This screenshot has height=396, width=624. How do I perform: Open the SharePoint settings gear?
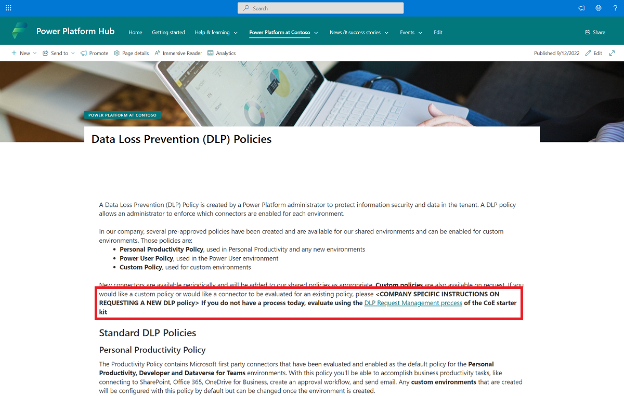point(598,8)
